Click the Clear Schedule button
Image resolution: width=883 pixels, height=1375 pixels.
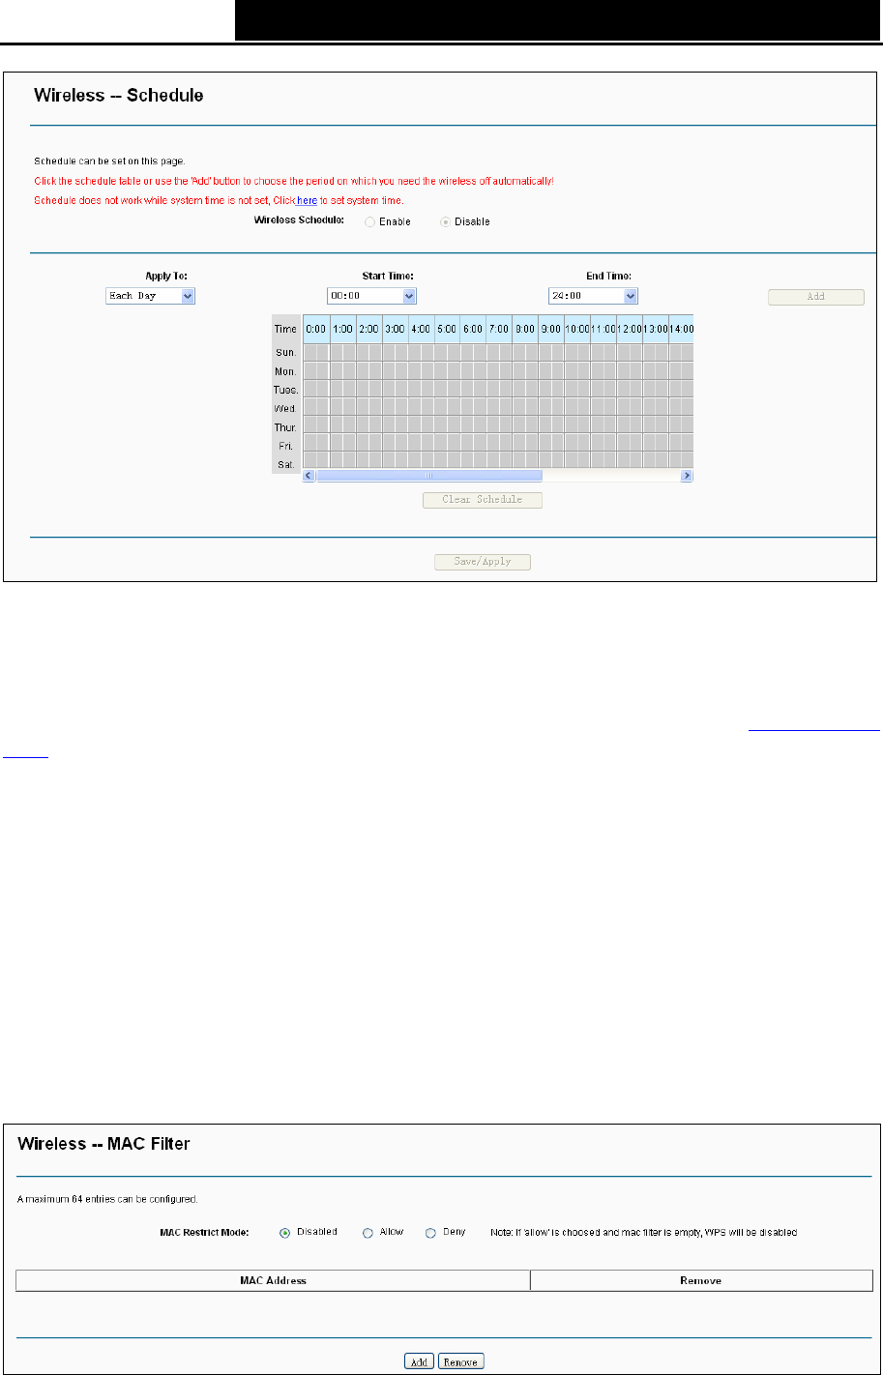click(483, 500)
